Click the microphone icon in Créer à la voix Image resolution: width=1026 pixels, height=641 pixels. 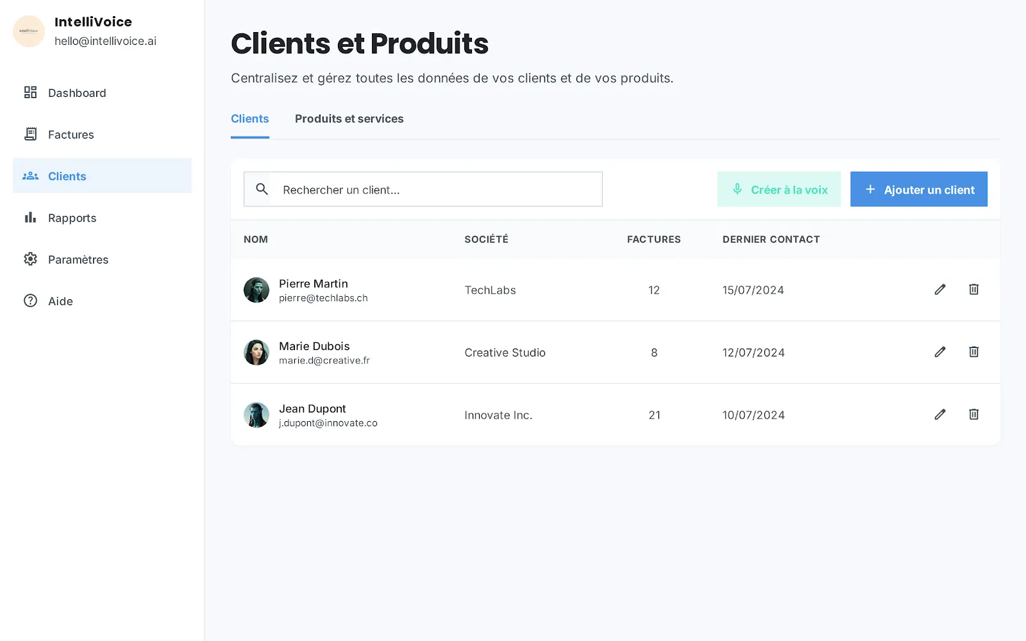pyautogui.click(x=737, y=189)
